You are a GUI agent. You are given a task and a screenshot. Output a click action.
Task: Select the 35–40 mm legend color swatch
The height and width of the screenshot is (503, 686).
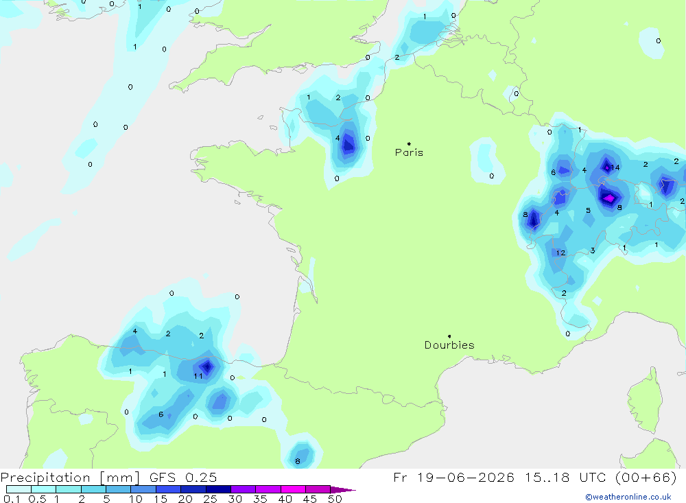[268, 489]
